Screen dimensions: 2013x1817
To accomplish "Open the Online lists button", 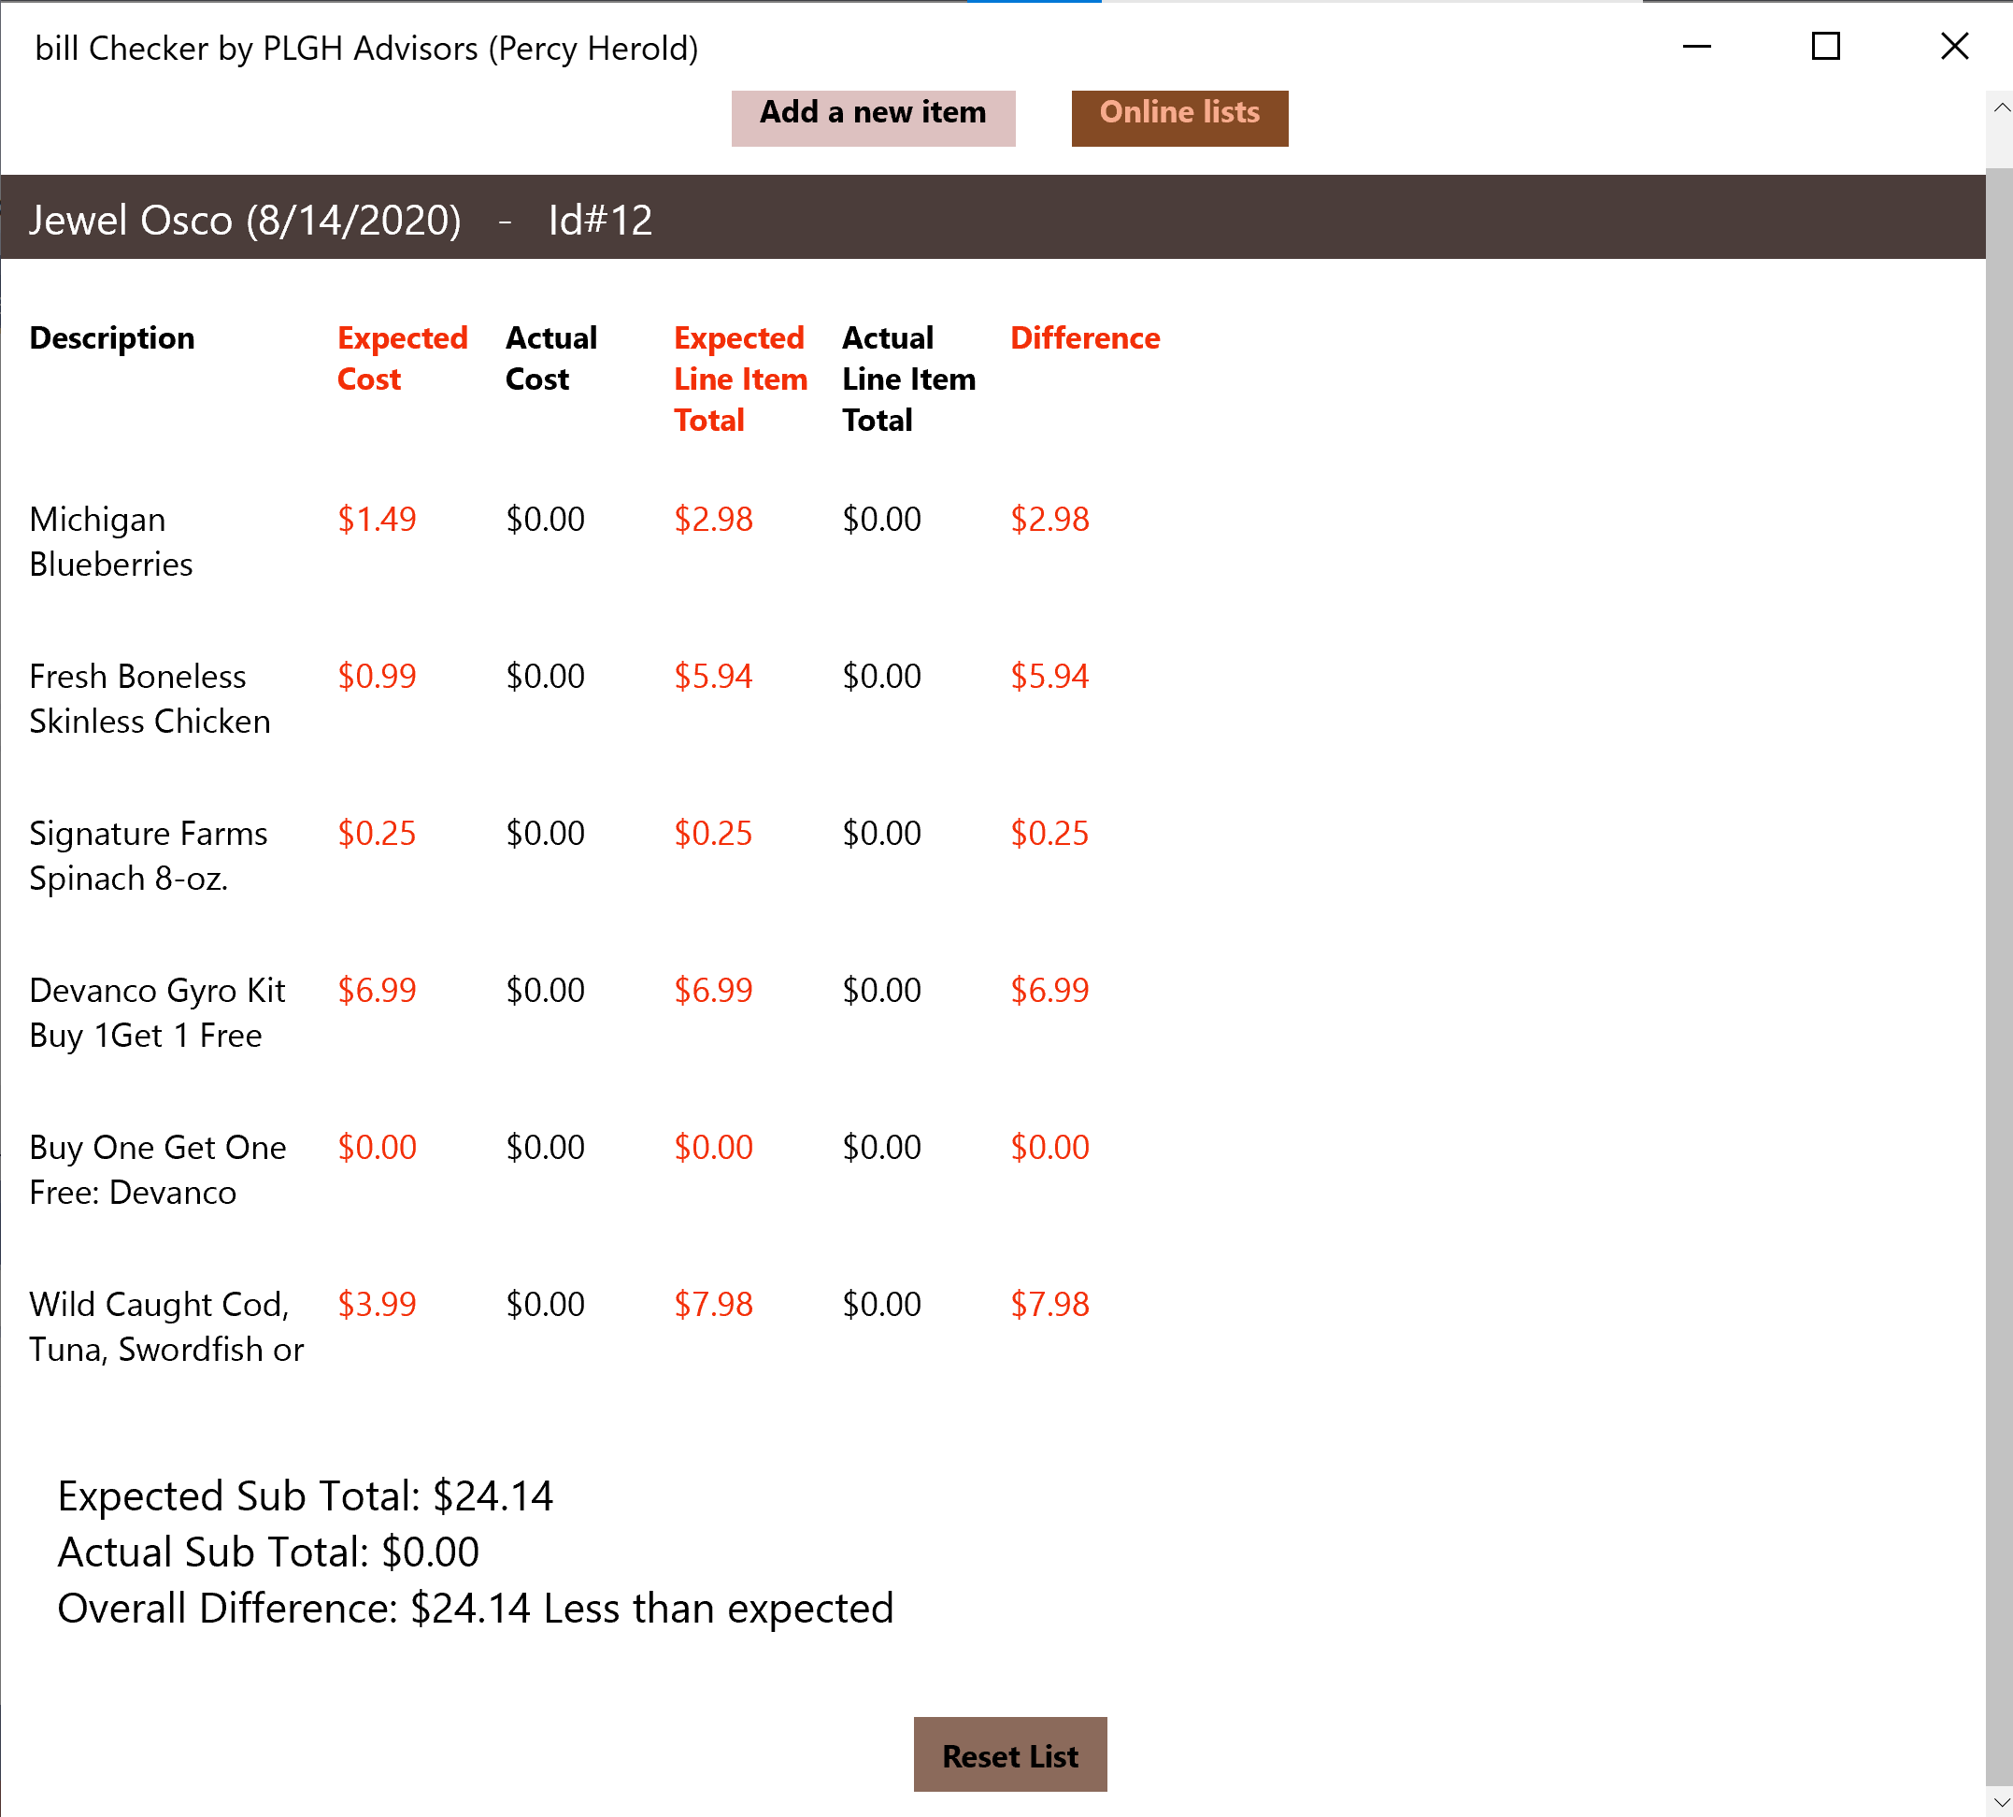I will (1178, 117).
